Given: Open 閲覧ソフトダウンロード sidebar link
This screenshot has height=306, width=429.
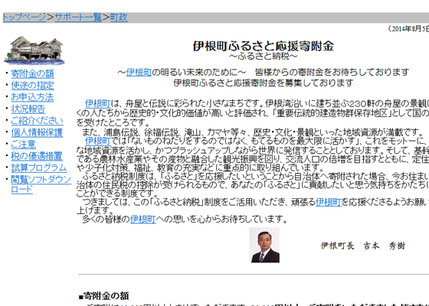Looking at the screenshot, I should (x=41, y=184).
